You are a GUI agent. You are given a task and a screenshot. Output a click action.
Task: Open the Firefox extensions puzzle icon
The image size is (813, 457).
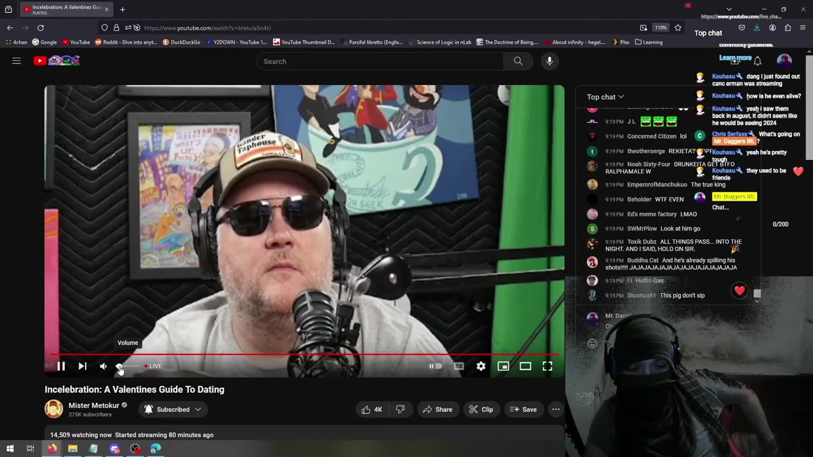tap(788, 28)
